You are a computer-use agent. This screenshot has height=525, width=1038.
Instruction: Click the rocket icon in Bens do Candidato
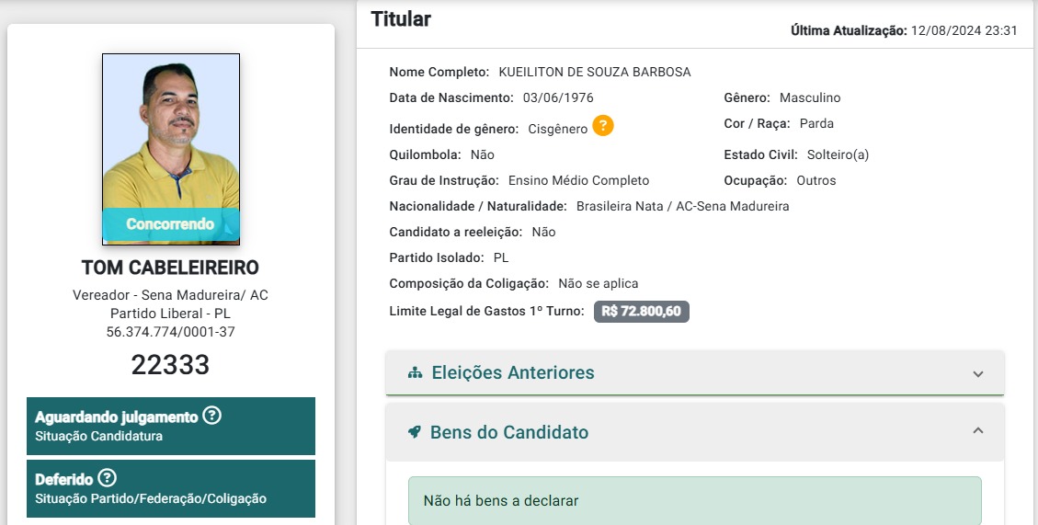click(x=415, y=432)
